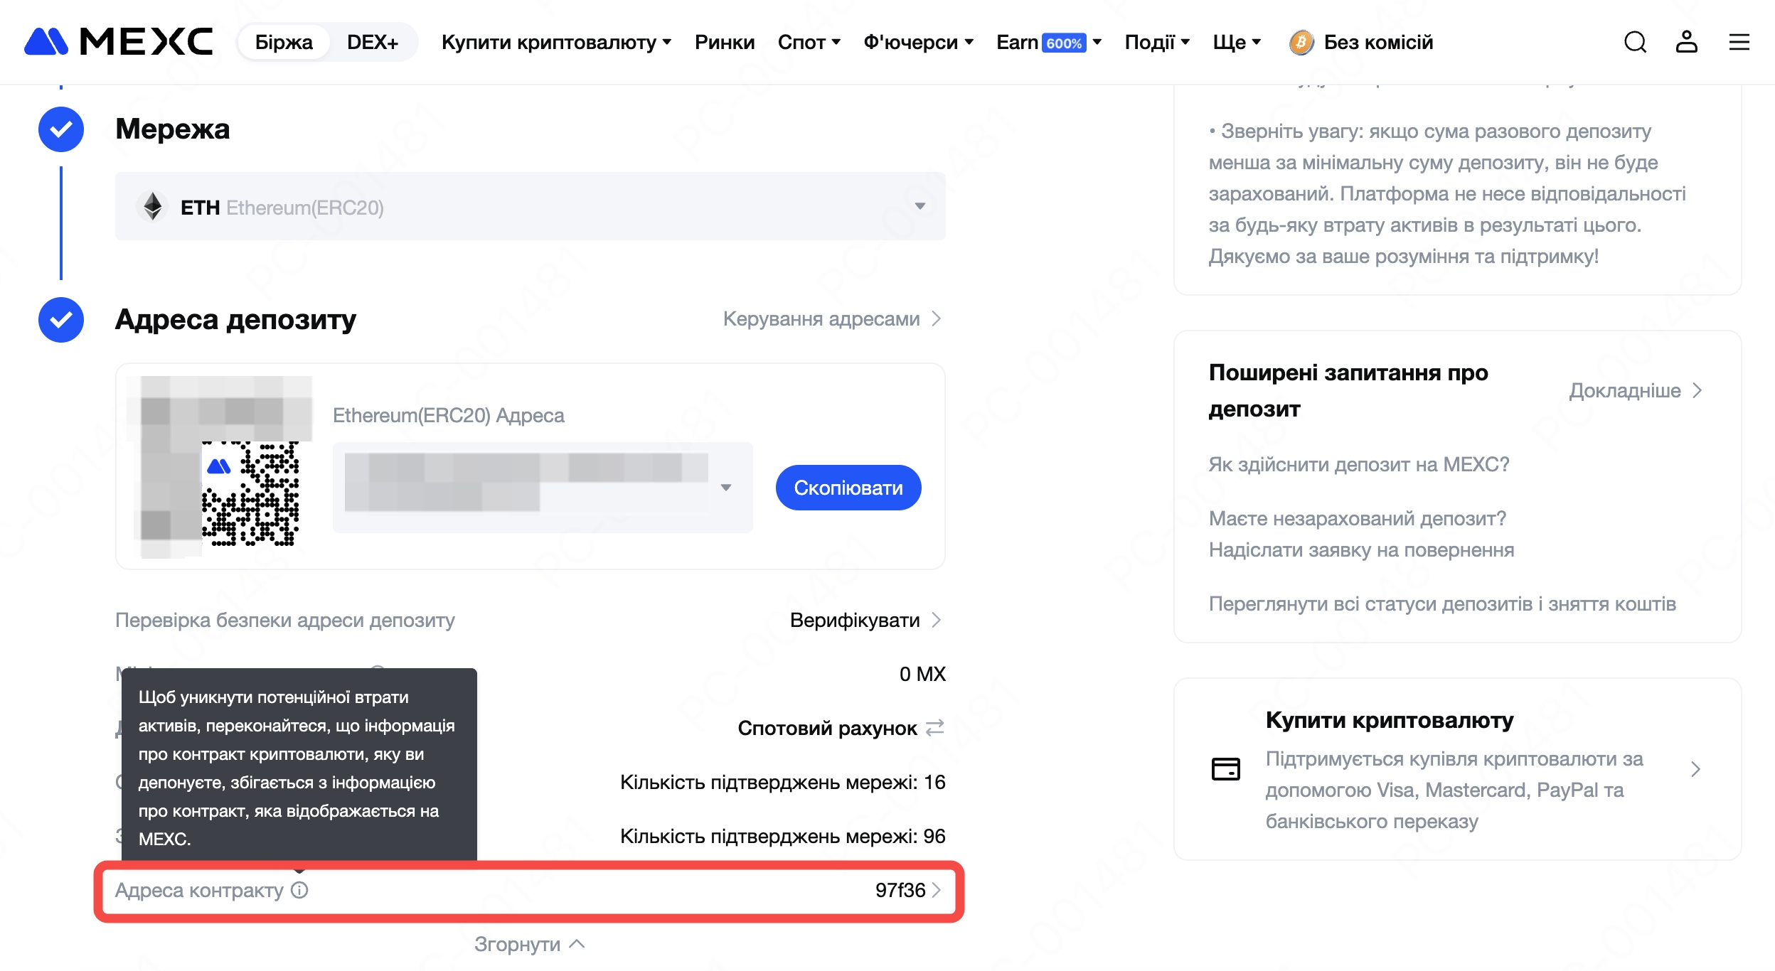Click the deposit address QR code
This screenshot has width=1775, height=971.
(x=220, y=466)
